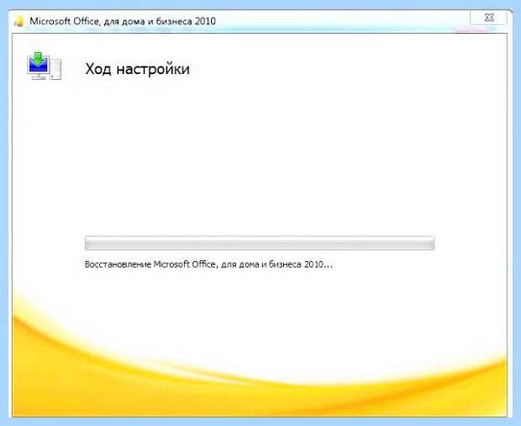Click the computer-with-green-arrow install icon

pyautogui.click(x=44, y=66)
